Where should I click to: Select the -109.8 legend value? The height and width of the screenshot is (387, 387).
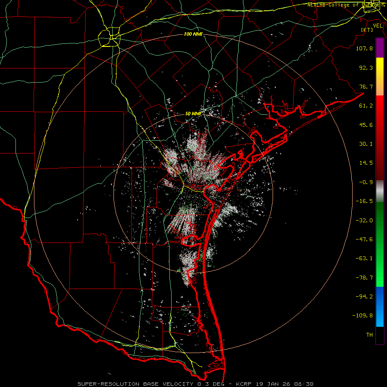[362, 316]
